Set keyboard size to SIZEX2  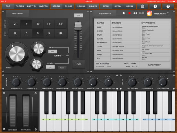click(106, 6)
